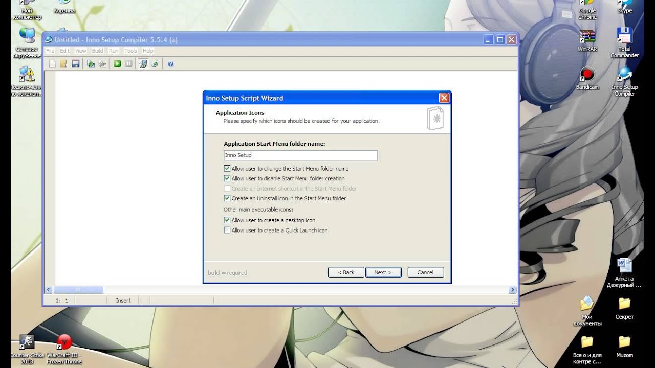Image resolution: width=655 pixels, height=368 pixels.
Task: Open the Run menu
Action: (114, 51)
